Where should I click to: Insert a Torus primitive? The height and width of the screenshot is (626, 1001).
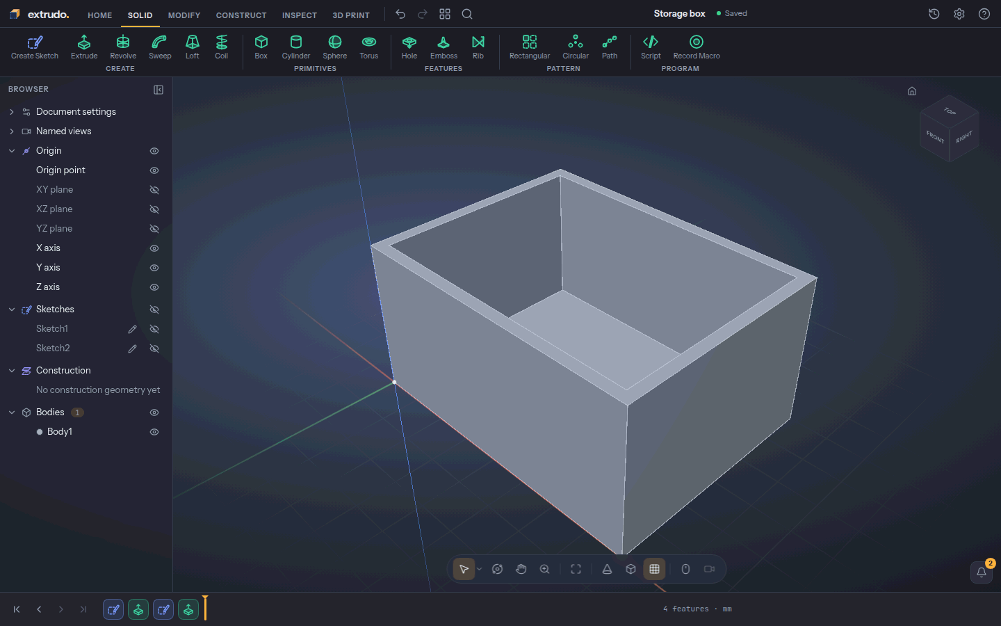(369, 47)
